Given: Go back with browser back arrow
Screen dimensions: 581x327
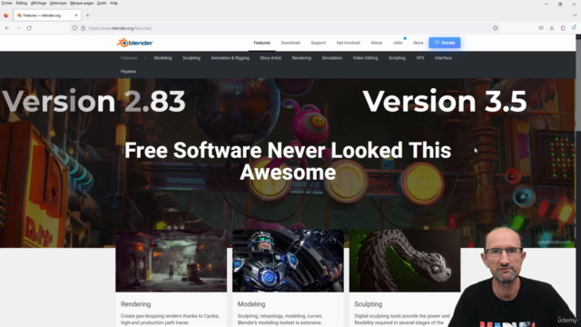Looking at the screenshot, I should coord(7,28).
